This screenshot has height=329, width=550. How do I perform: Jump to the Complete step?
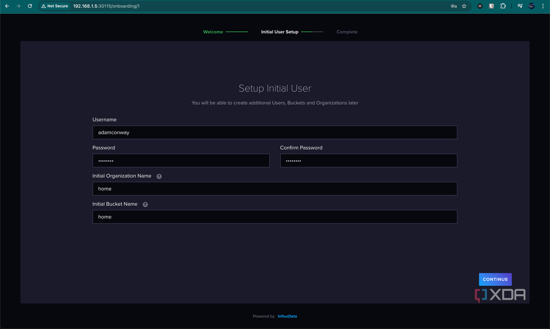(x=347, y=32)
